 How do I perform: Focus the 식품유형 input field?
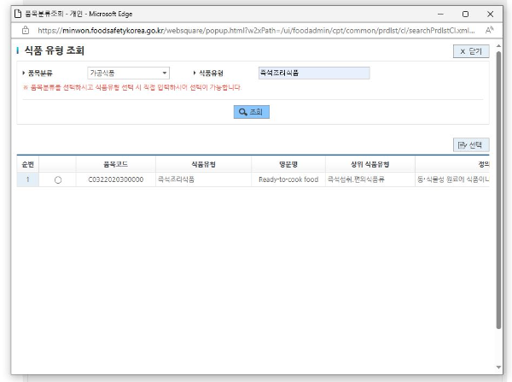pos(314,73)
